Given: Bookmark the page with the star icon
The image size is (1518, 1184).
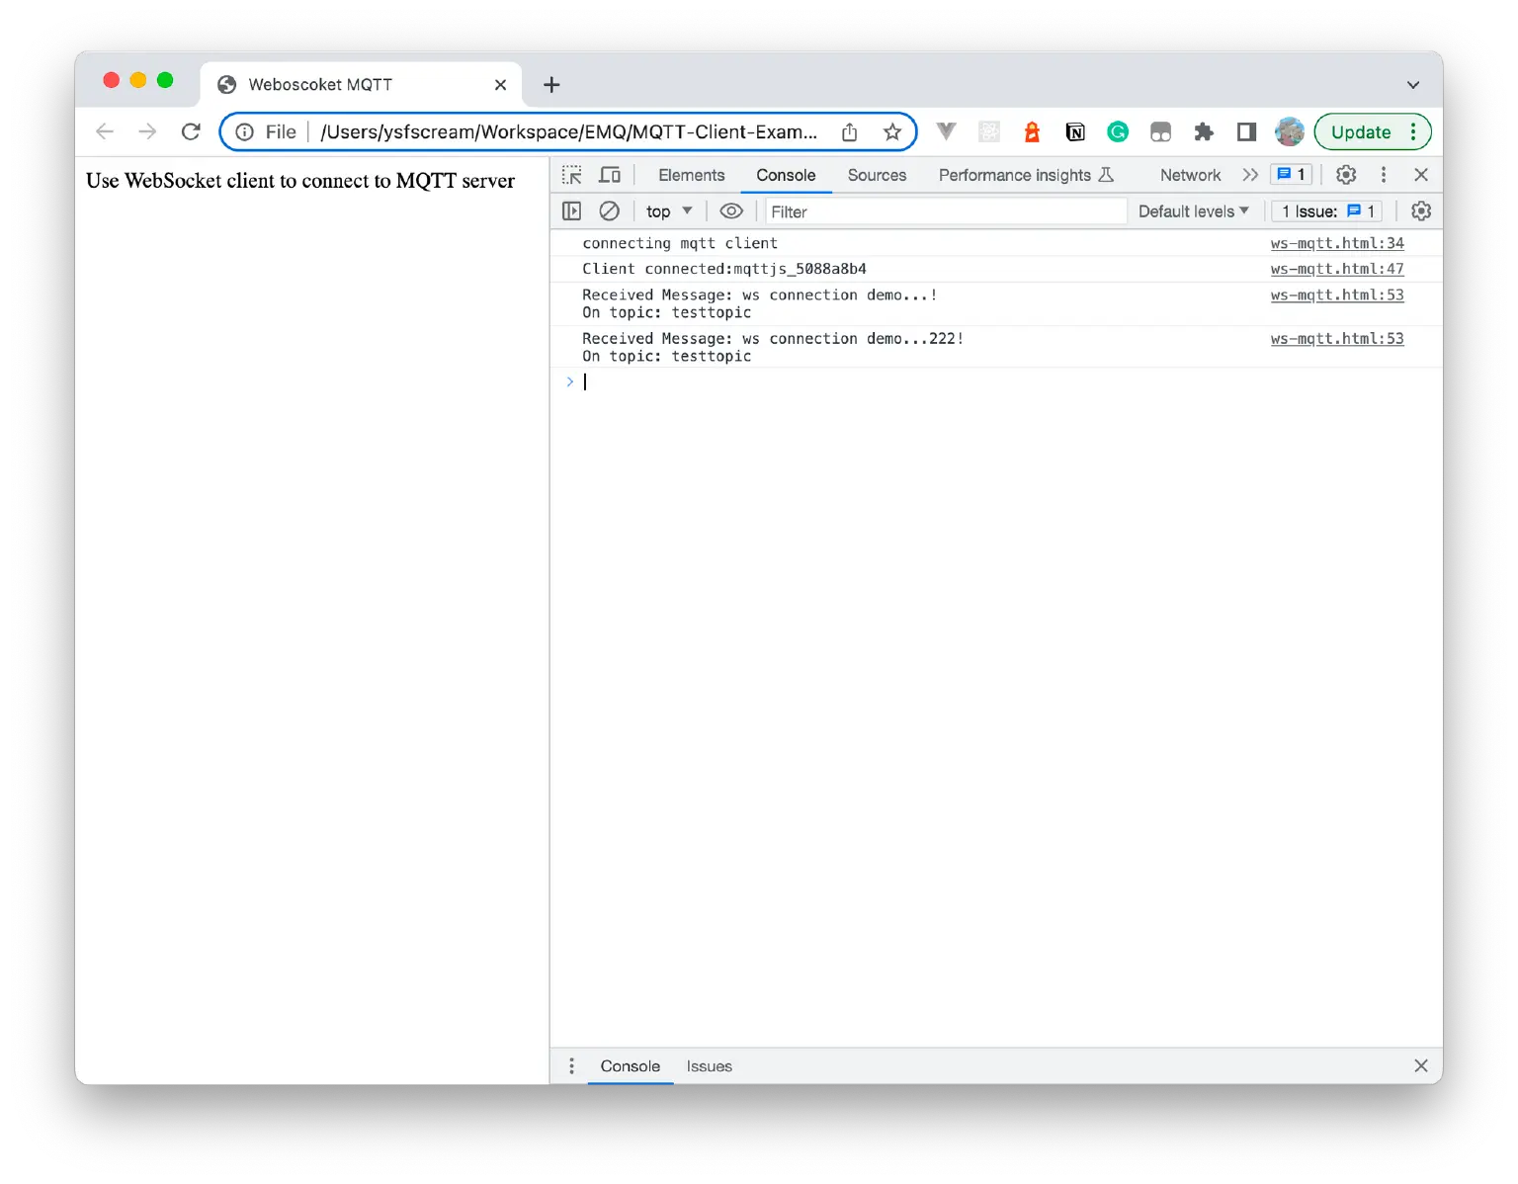Looking at the screenshot, I should click(892, 131).
